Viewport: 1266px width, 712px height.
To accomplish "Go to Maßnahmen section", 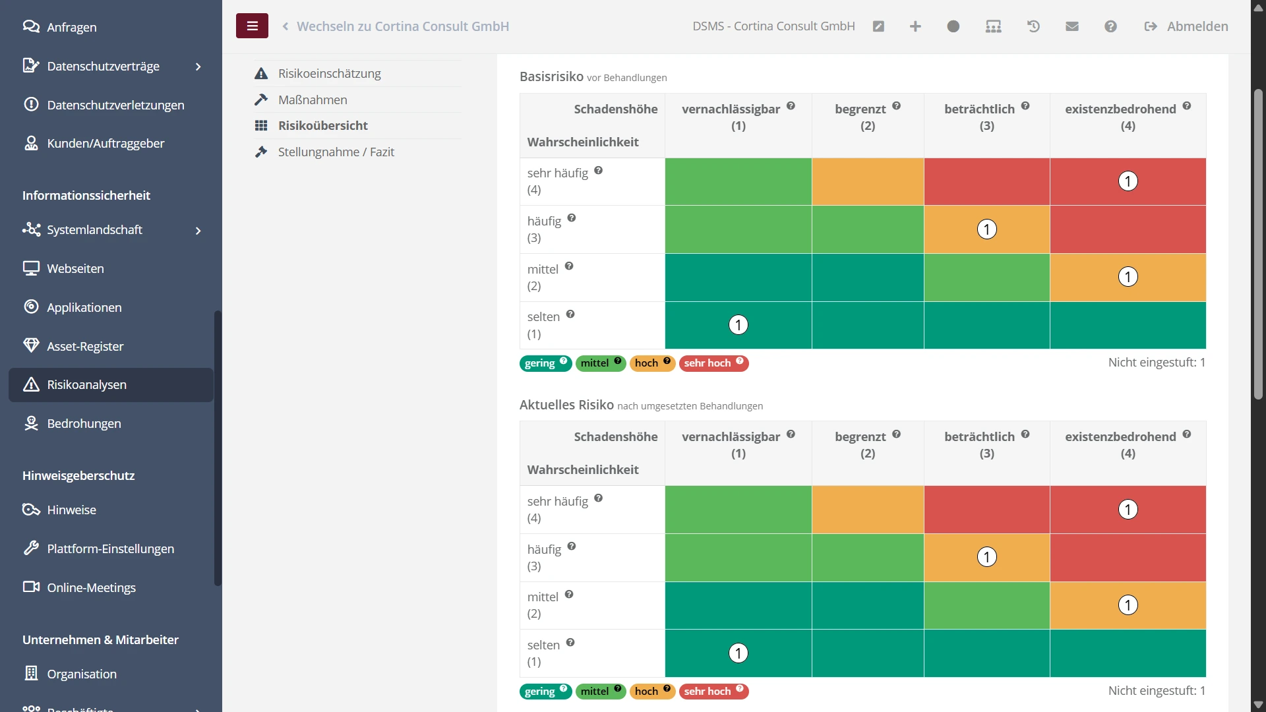I will tap(313, 100).
